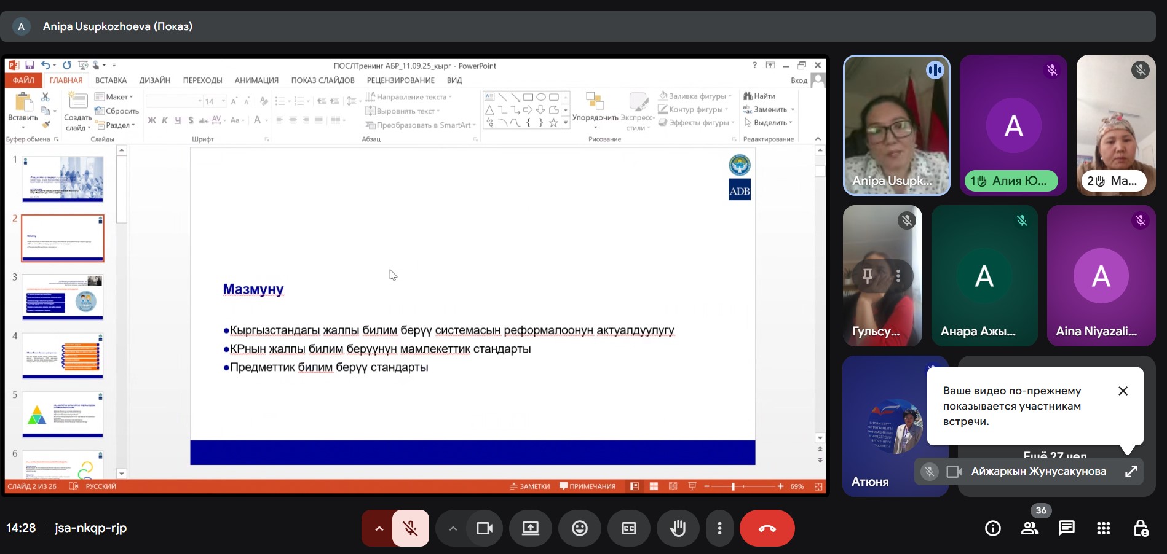This screenshot has height=554, width=1167.
Task: Open the ДИЗАЙН ribbon tab
Action: click(x=154, y=80)
